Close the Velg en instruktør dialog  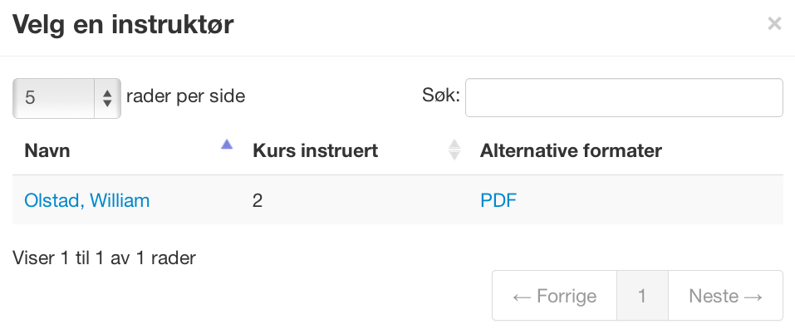tap(774, 23)
